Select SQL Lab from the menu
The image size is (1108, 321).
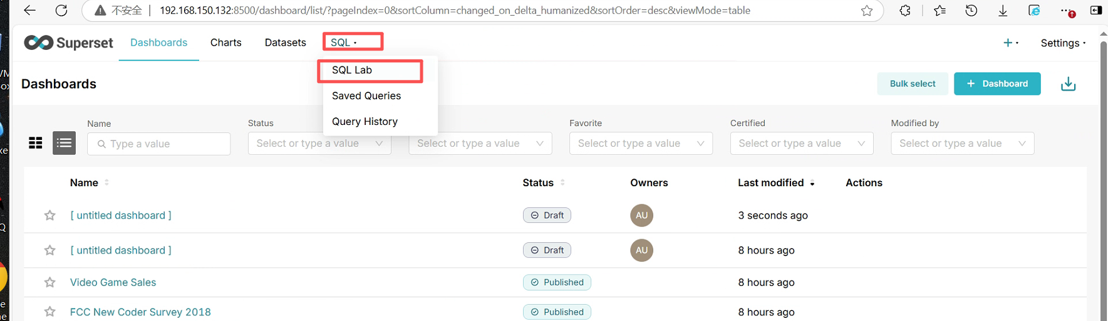tap(352, 70)
